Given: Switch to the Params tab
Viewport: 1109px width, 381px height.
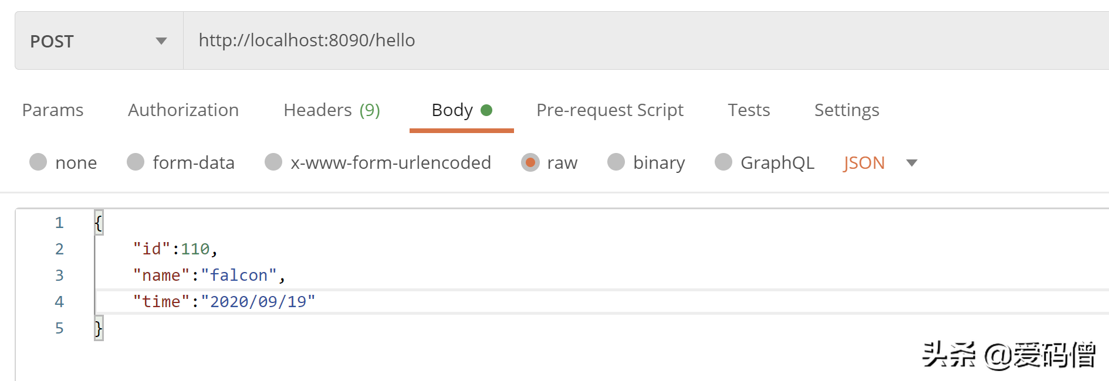Looking at the screenshot, I should click(53, 110).
